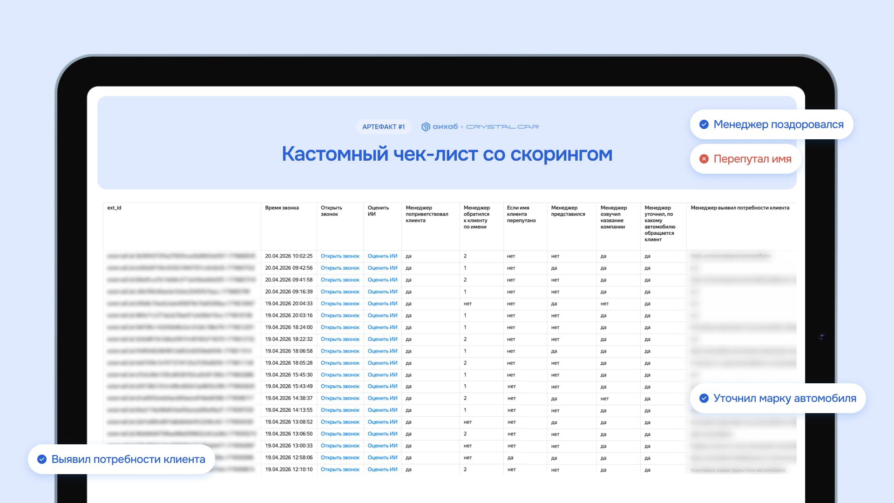894x503 pixels.
Task: Select the timestamp '19.04.2026 18:05:28'
Action: 289,363
